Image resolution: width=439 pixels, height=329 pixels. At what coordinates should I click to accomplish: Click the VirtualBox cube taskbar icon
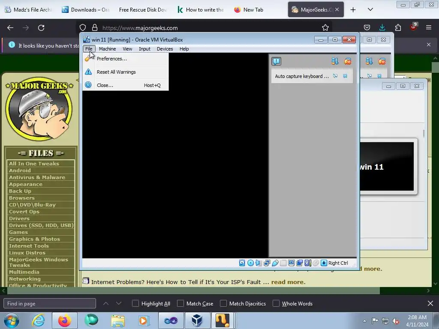click(197, 320)
